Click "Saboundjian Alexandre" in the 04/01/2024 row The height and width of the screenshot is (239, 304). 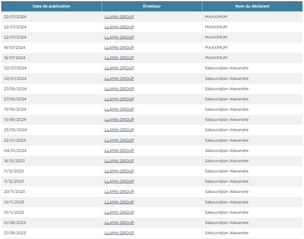[x=227, y=150]
